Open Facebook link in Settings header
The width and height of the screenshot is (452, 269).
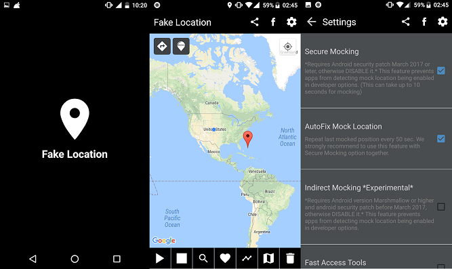424,22
